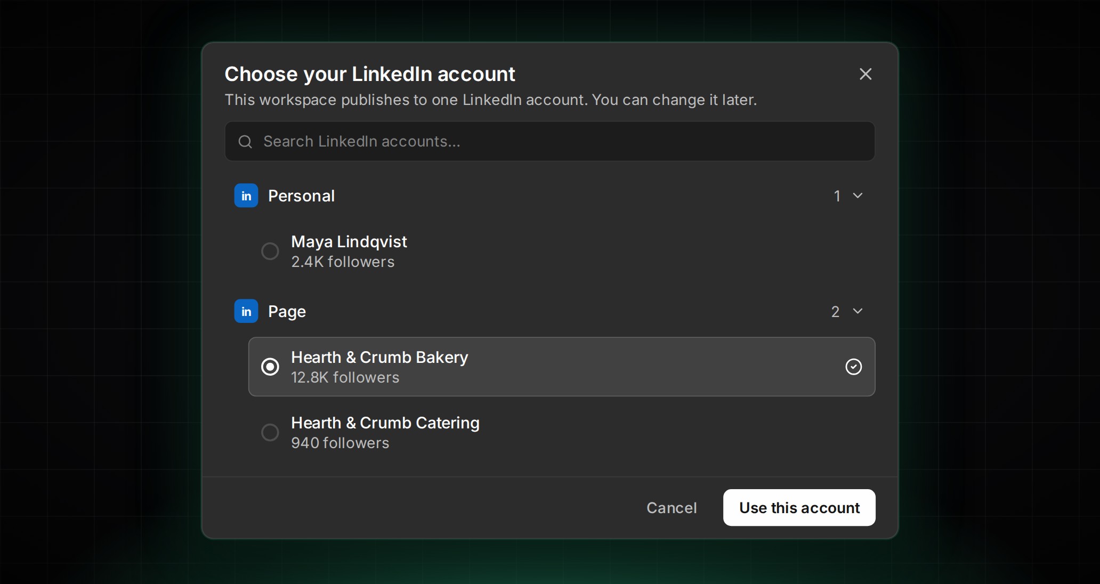Select the Hearth & Crumb Bakery radio button
Image resolution: width=1100 pixels, height=584 pixels.
[x=270, y=367]
